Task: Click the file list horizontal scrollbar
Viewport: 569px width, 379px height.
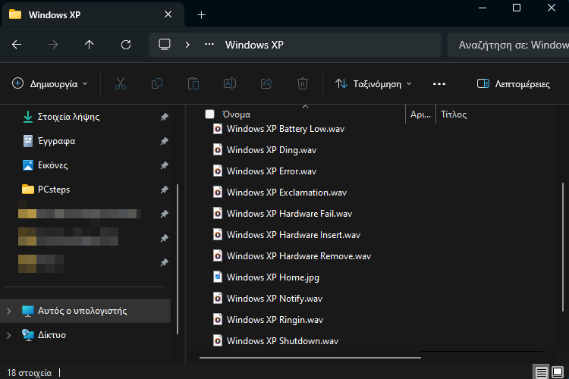Action: [310, 358]
